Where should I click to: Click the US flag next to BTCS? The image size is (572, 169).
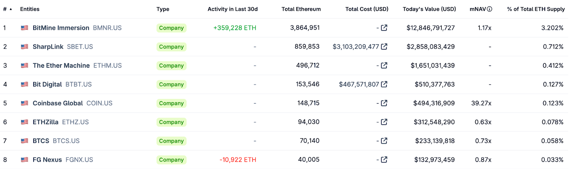pos(24,141)
